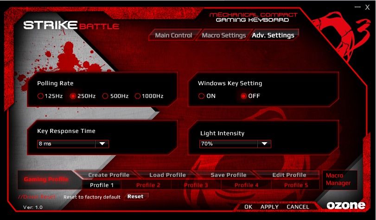The height and width of the screenshot is (220, 376).
Task: Click the Ver: 1.0 version text
Action: coord(33,207)
